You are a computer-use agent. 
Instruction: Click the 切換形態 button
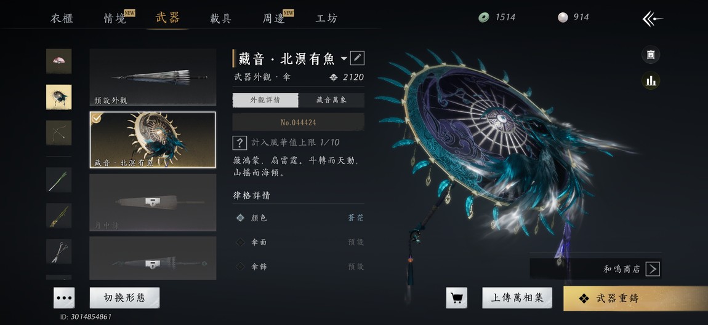click(x=124, y=298)
